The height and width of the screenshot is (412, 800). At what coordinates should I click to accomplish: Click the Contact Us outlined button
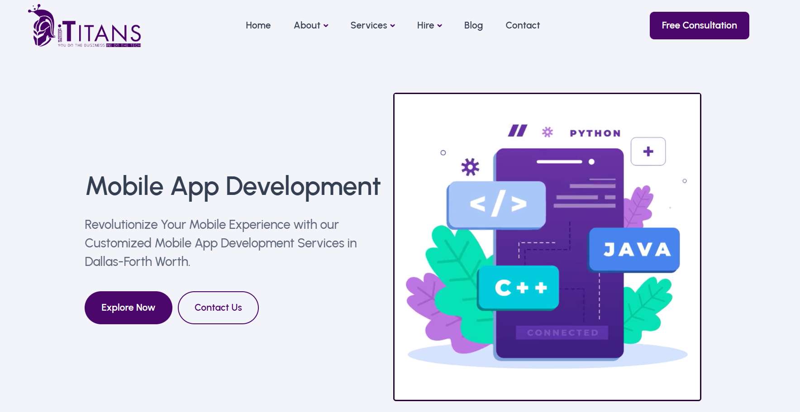tap(218, 308)
